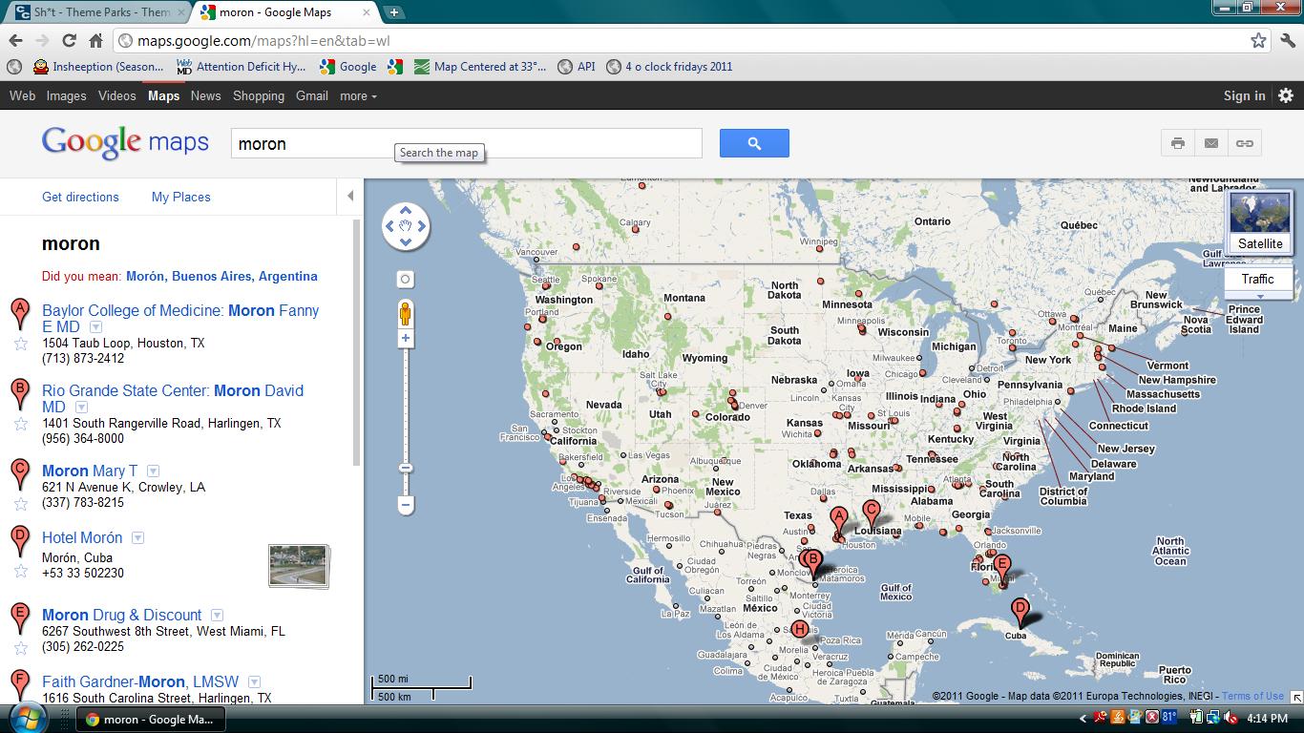Expand options for Rio Grande State Center
This screenshot has height=733, width=1304.
click(x=81, y=408)
